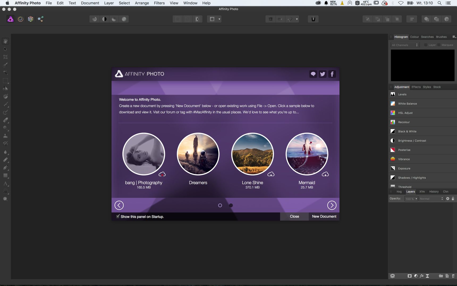Delete layer with trash icon in Layers panel
Viewport: 457px width, 286px height.
click(x=453, y=276)
